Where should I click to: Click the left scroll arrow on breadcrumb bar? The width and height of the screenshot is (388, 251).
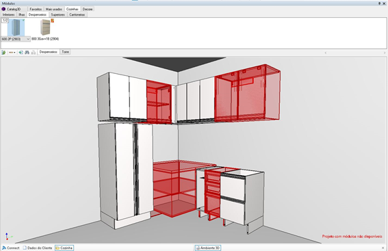click(x=326, y=53)
